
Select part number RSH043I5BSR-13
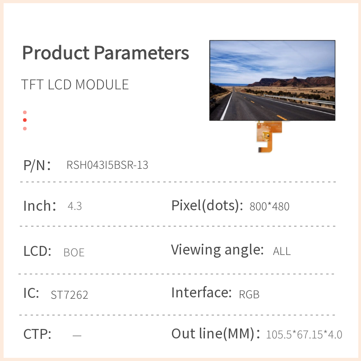pyautogui.click(x=107, y=165)
